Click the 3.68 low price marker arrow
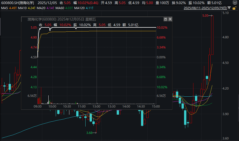239x141 pixels. pos(92,133)
